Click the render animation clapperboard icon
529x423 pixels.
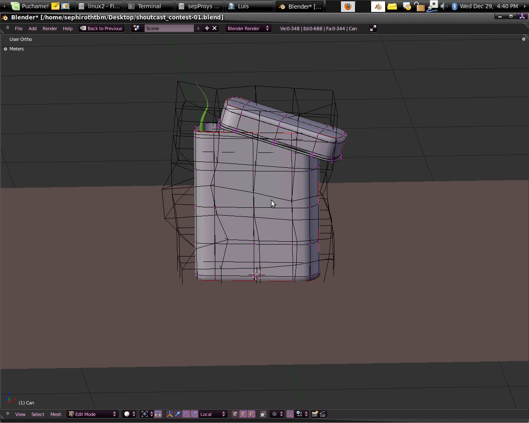[x=323, y=414]
